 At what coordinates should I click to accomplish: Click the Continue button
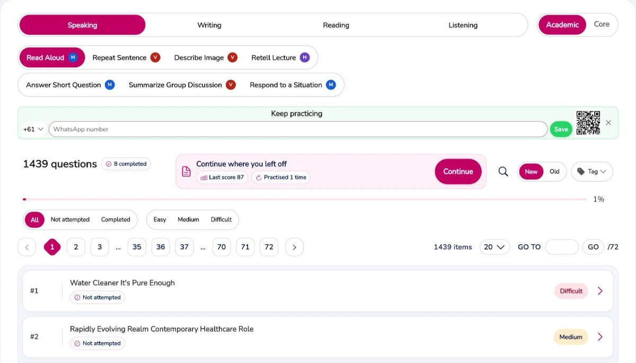458,172
